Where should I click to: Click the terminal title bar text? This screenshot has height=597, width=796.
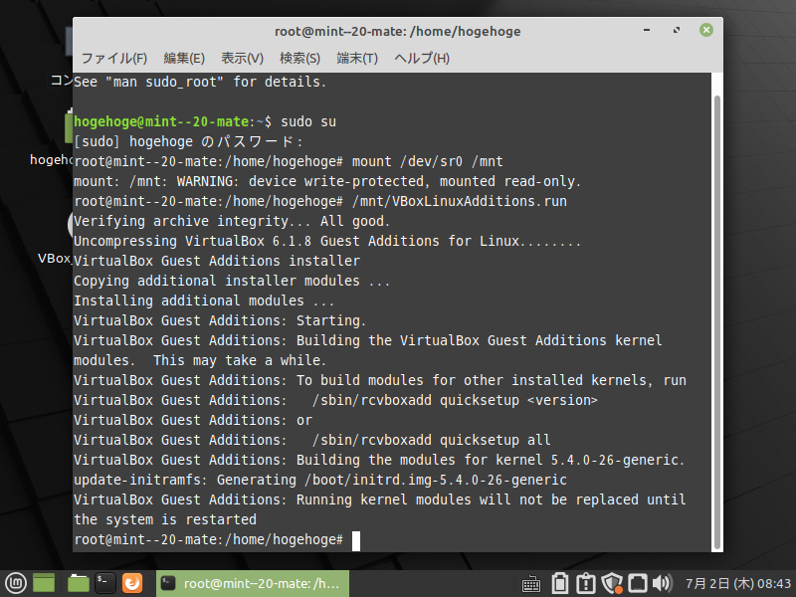pos(397,32)
